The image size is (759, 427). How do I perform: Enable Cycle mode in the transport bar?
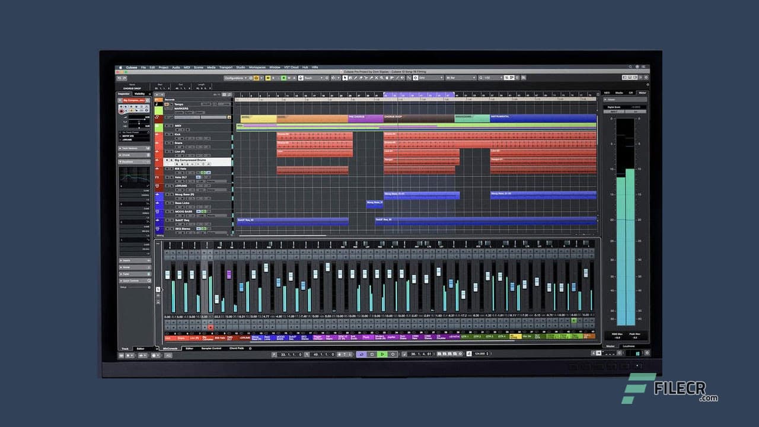click(x=361, y=354)
